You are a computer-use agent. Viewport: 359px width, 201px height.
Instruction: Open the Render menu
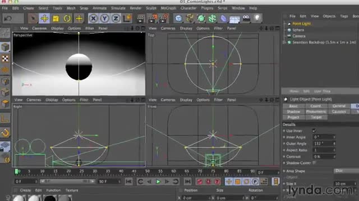136,8
